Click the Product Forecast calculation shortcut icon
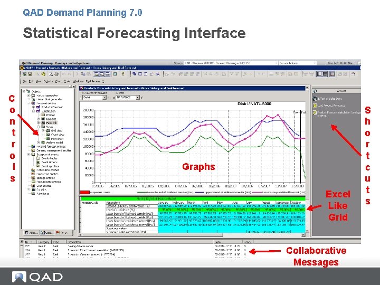 click(315, 112)
